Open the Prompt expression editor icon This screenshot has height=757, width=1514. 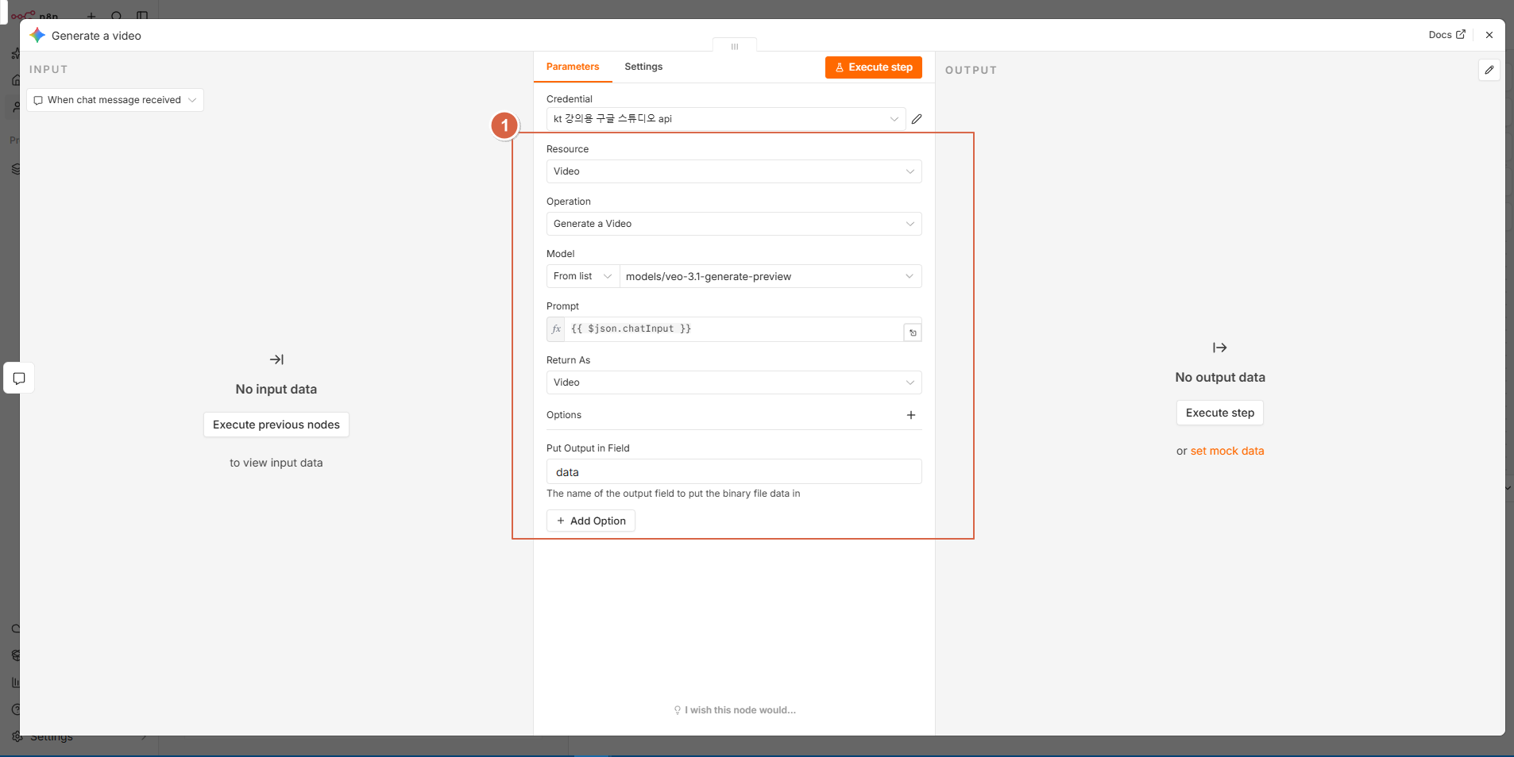913,332
